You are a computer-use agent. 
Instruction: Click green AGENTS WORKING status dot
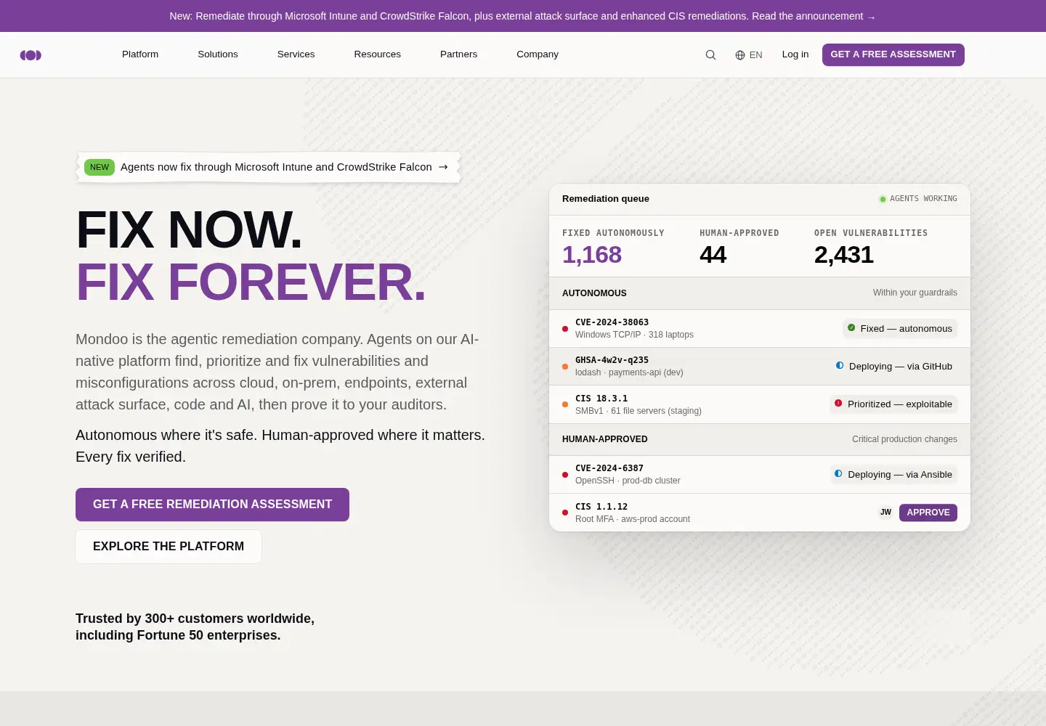pyautogui.click(x=883, y=199)
